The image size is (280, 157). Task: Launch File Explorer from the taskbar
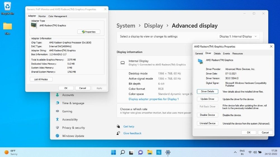click(x=150, y=152)
